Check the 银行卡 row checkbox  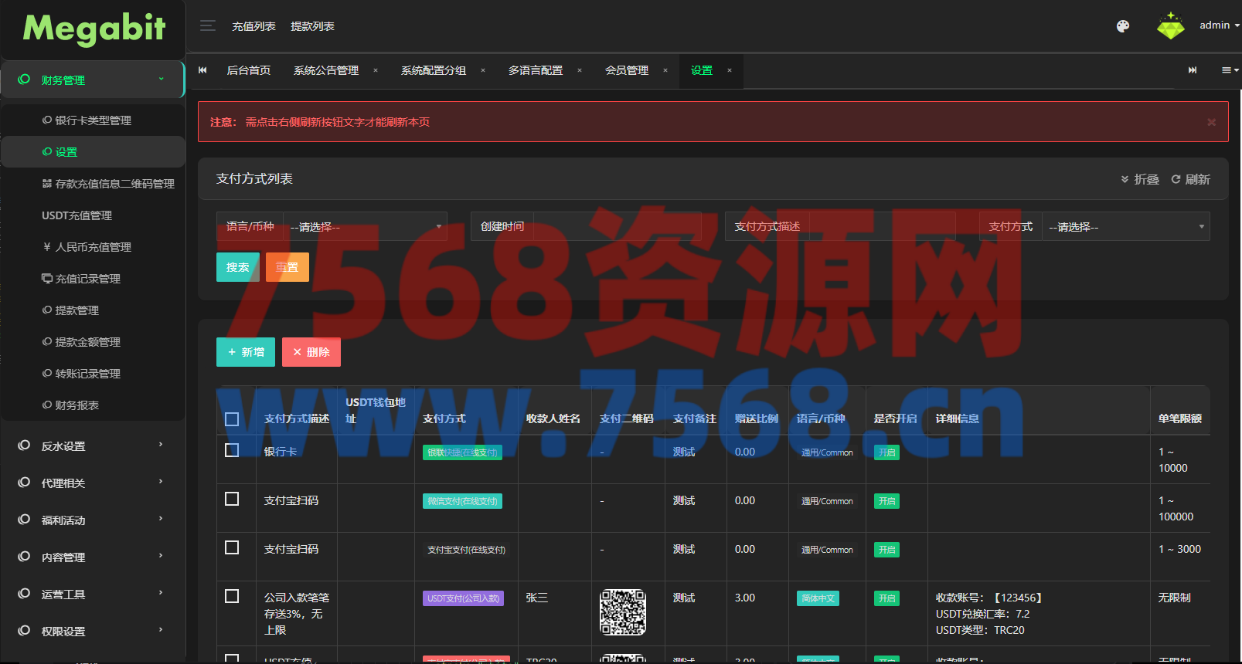(x=232, y=450)
